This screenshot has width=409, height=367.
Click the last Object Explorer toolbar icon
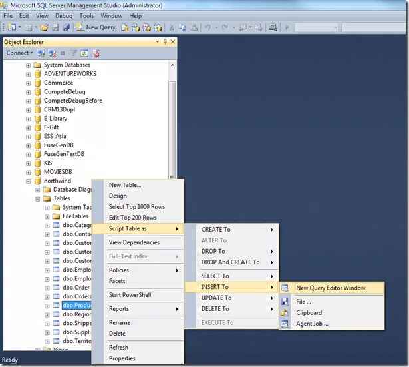click(96, 53)
